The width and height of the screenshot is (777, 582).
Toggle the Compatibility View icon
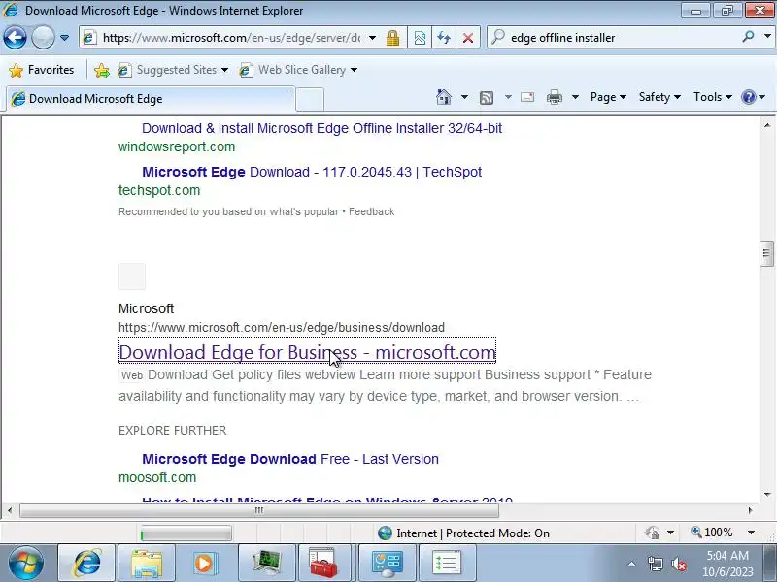click(x=420, y=38)
